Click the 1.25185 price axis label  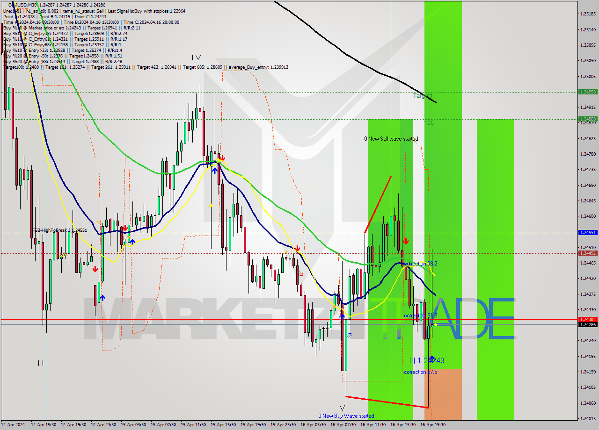(x=588, y=14)
